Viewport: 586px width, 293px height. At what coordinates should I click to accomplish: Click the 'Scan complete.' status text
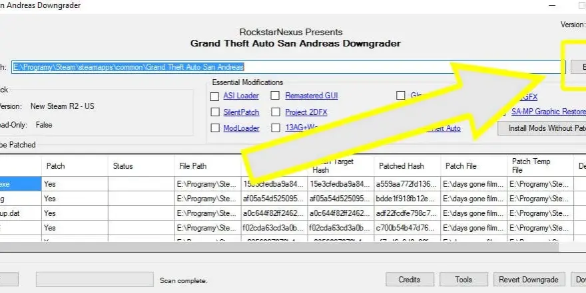coord(183,280)
